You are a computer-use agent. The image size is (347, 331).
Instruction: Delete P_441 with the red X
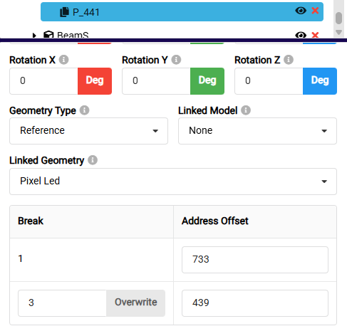point(315,11)
